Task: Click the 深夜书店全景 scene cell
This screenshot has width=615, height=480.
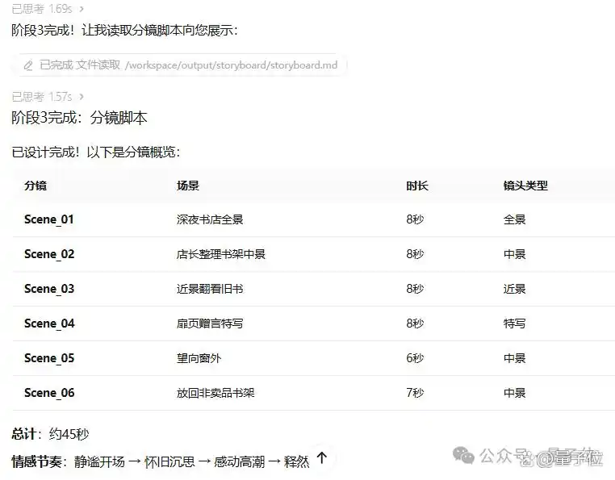Action: [210, 219]
